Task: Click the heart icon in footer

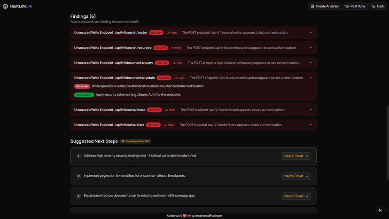Action: tap(185, 216)
